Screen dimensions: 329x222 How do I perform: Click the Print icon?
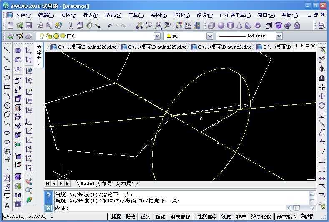point(40,25)
